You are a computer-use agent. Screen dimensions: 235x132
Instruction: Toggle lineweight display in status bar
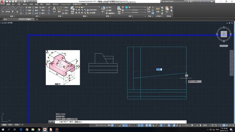pyautogui.click(x=147, y=125)
